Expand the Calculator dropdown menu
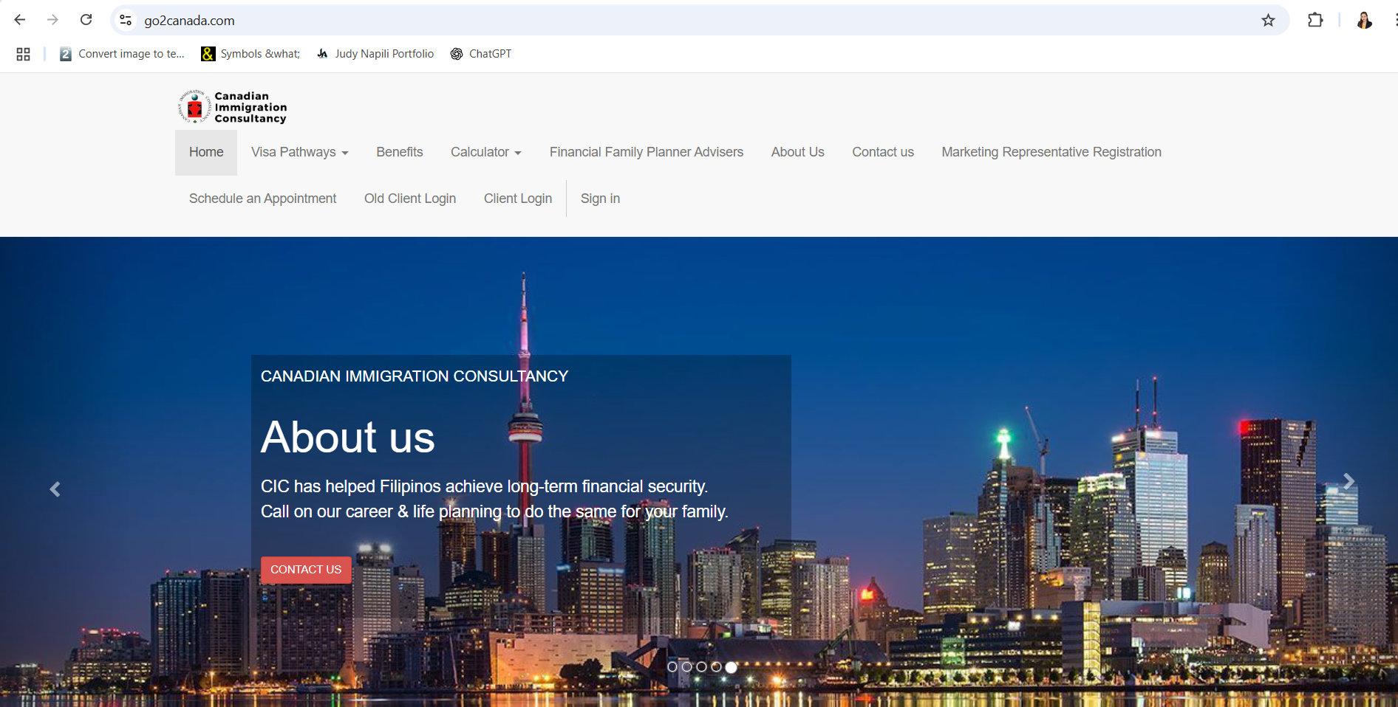 (486, 152)
